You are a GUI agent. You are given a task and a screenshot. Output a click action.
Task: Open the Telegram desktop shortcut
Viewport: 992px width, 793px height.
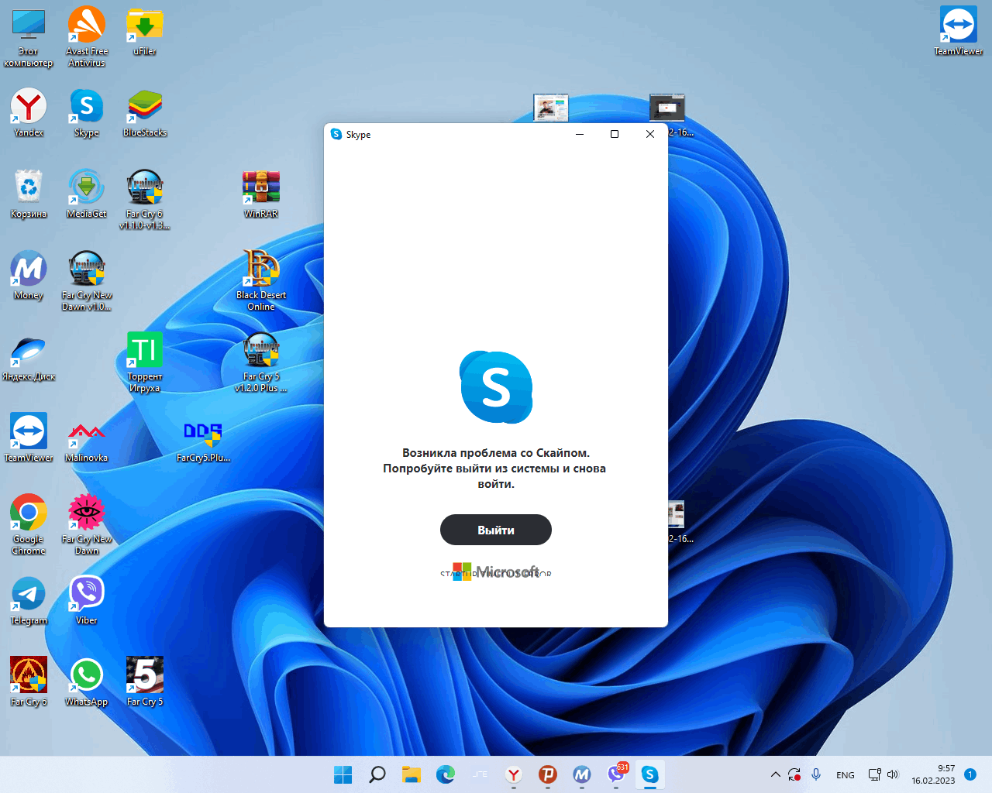coord(29,601)
